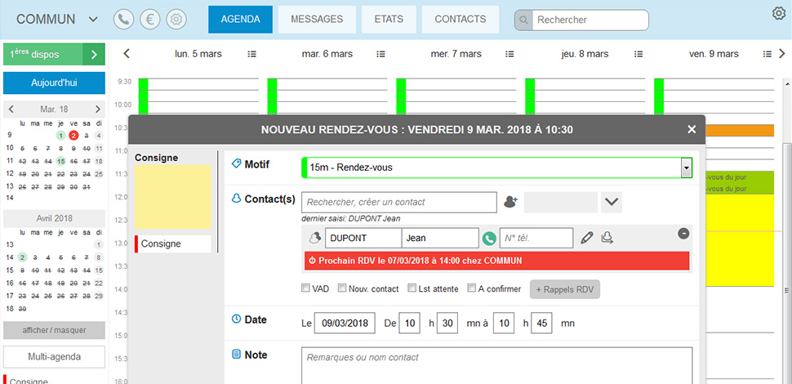The width and height of the screenshot is (792, 384).
Task: Select day 2 highlighted red in March
Action: pyautogui.click(x=73, y=135)
